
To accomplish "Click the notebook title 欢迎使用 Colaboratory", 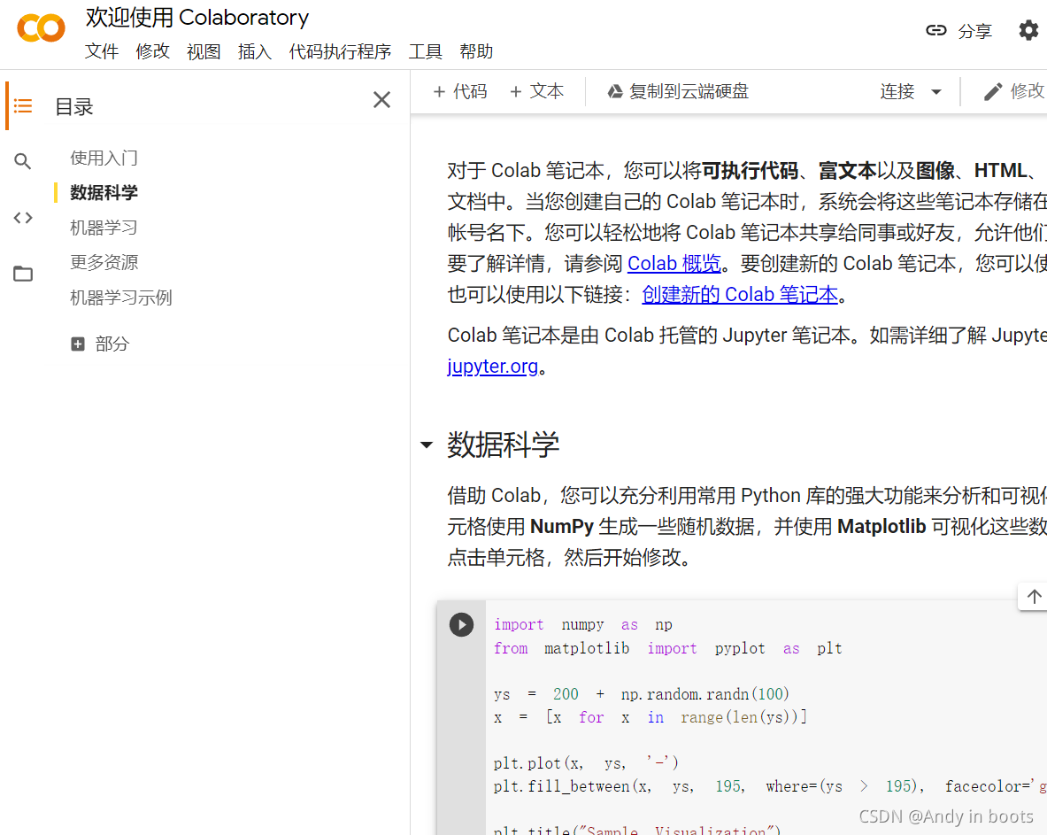I will (x=197, y=18).
